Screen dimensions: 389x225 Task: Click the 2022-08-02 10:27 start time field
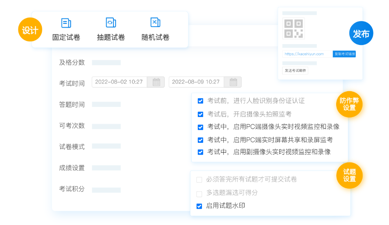point(119,82)
